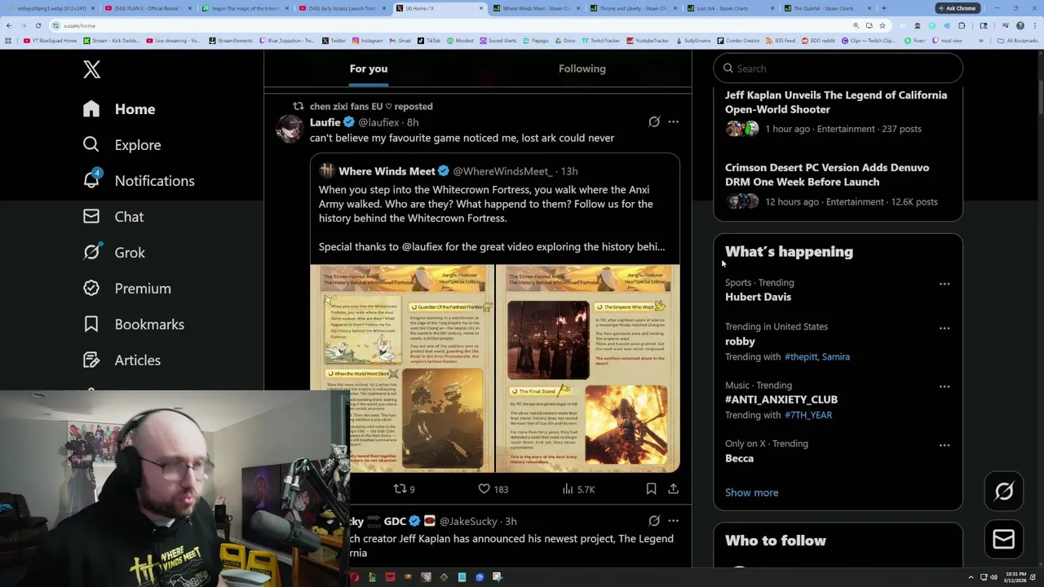Open the #thepitt trending link
This screenshot has width=1044, height=587.
801,356
